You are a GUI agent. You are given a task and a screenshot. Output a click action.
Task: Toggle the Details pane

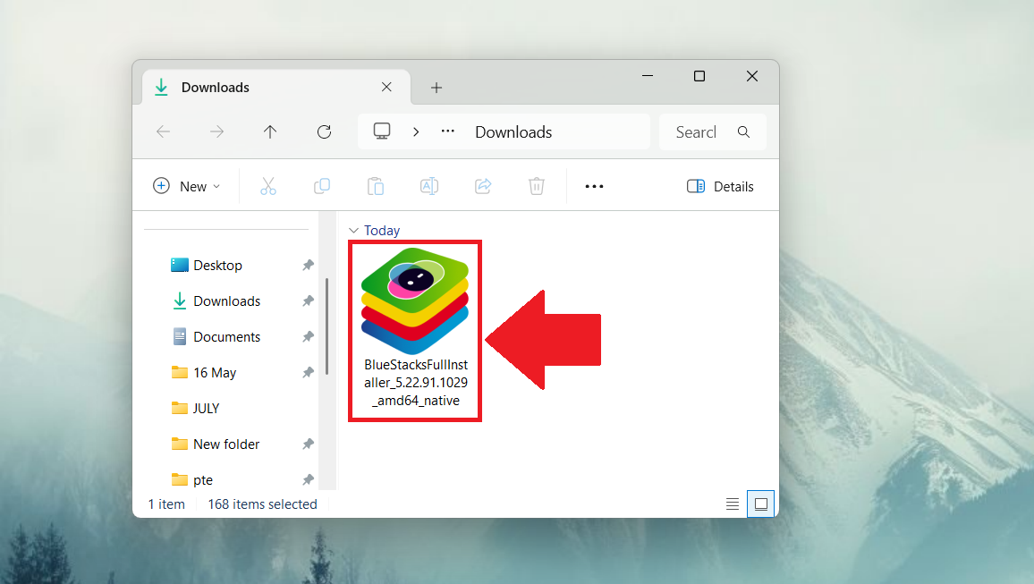(720, 186)
